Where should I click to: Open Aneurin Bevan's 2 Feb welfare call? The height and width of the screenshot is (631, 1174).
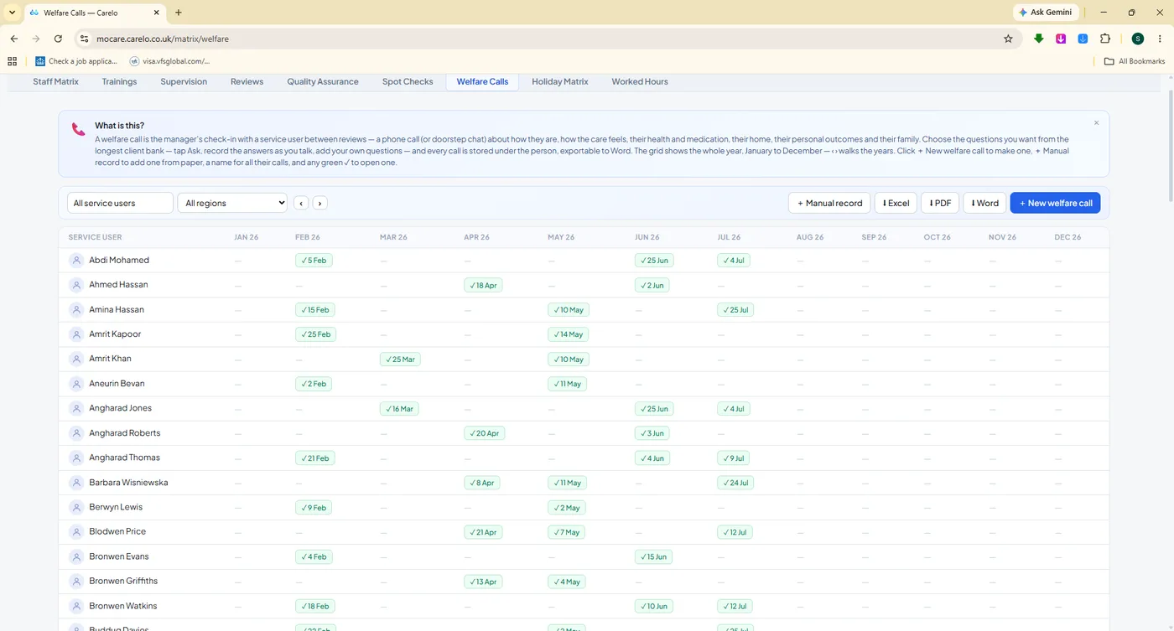click(314, 384)
